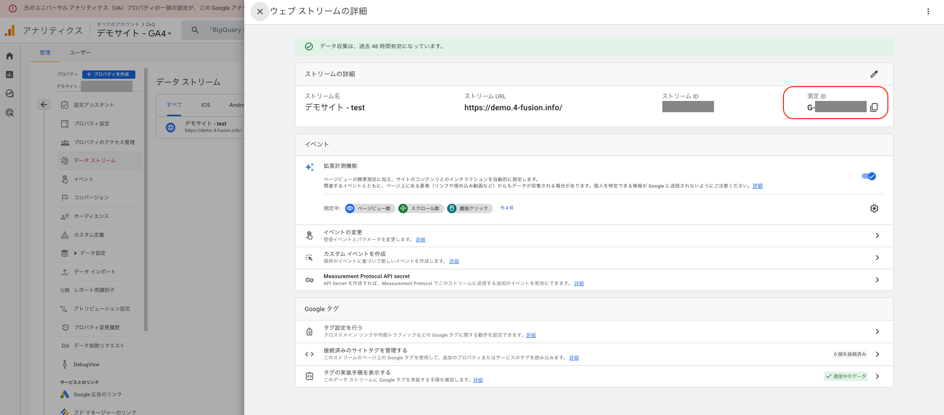Copy the measurement ID to clipboard

874,107
